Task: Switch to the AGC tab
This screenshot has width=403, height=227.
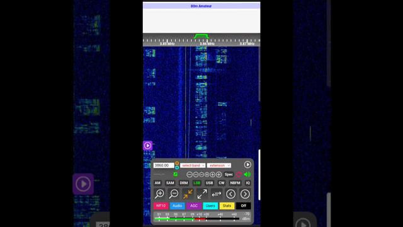Action: (x=194, y=206)
